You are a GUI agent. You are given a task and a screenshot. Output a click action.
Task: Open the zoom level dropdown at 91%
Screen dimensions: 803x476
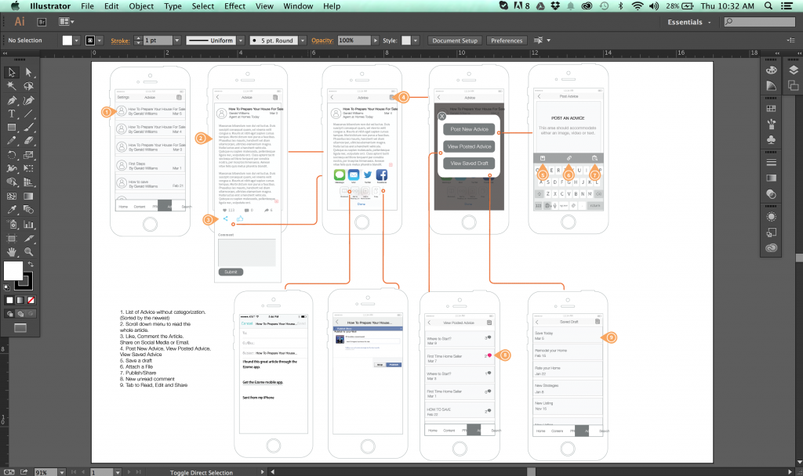62,472
